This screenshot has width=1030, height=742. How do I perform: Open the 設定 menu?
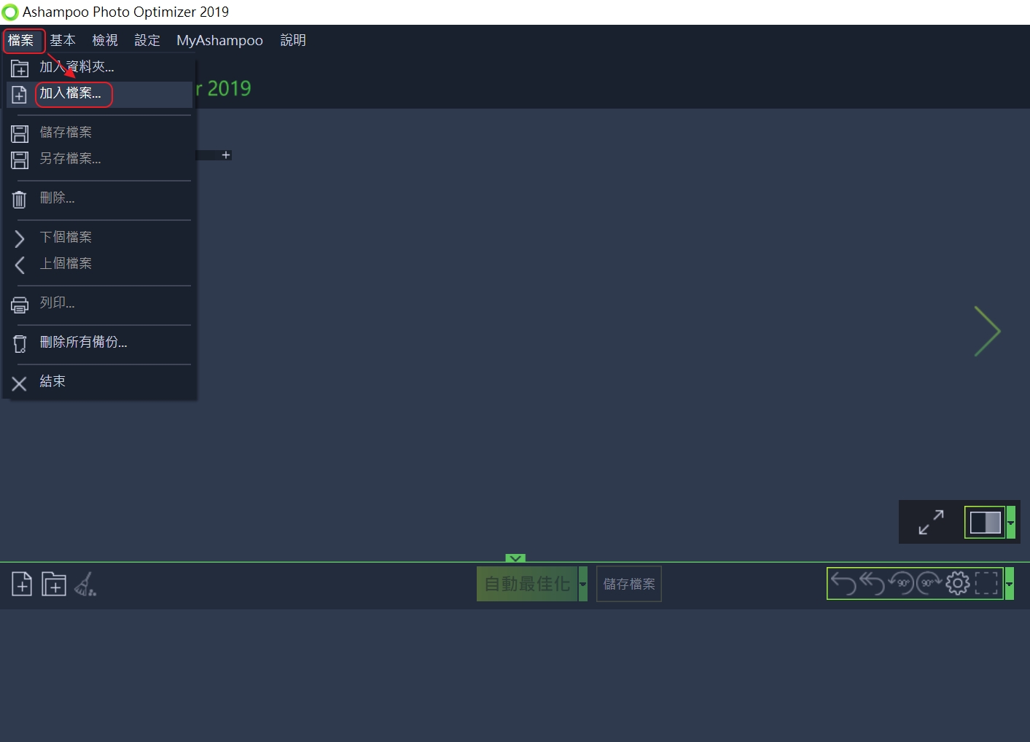click(147, 41)
